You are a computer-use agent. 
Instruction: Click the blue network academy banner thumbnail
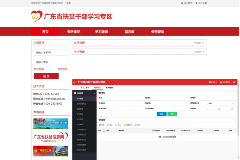click(x=51, y=124)
